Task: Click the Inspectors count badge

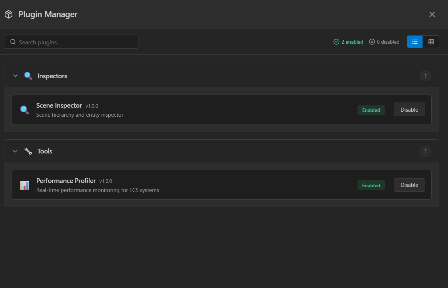Action: coord(425,76)
